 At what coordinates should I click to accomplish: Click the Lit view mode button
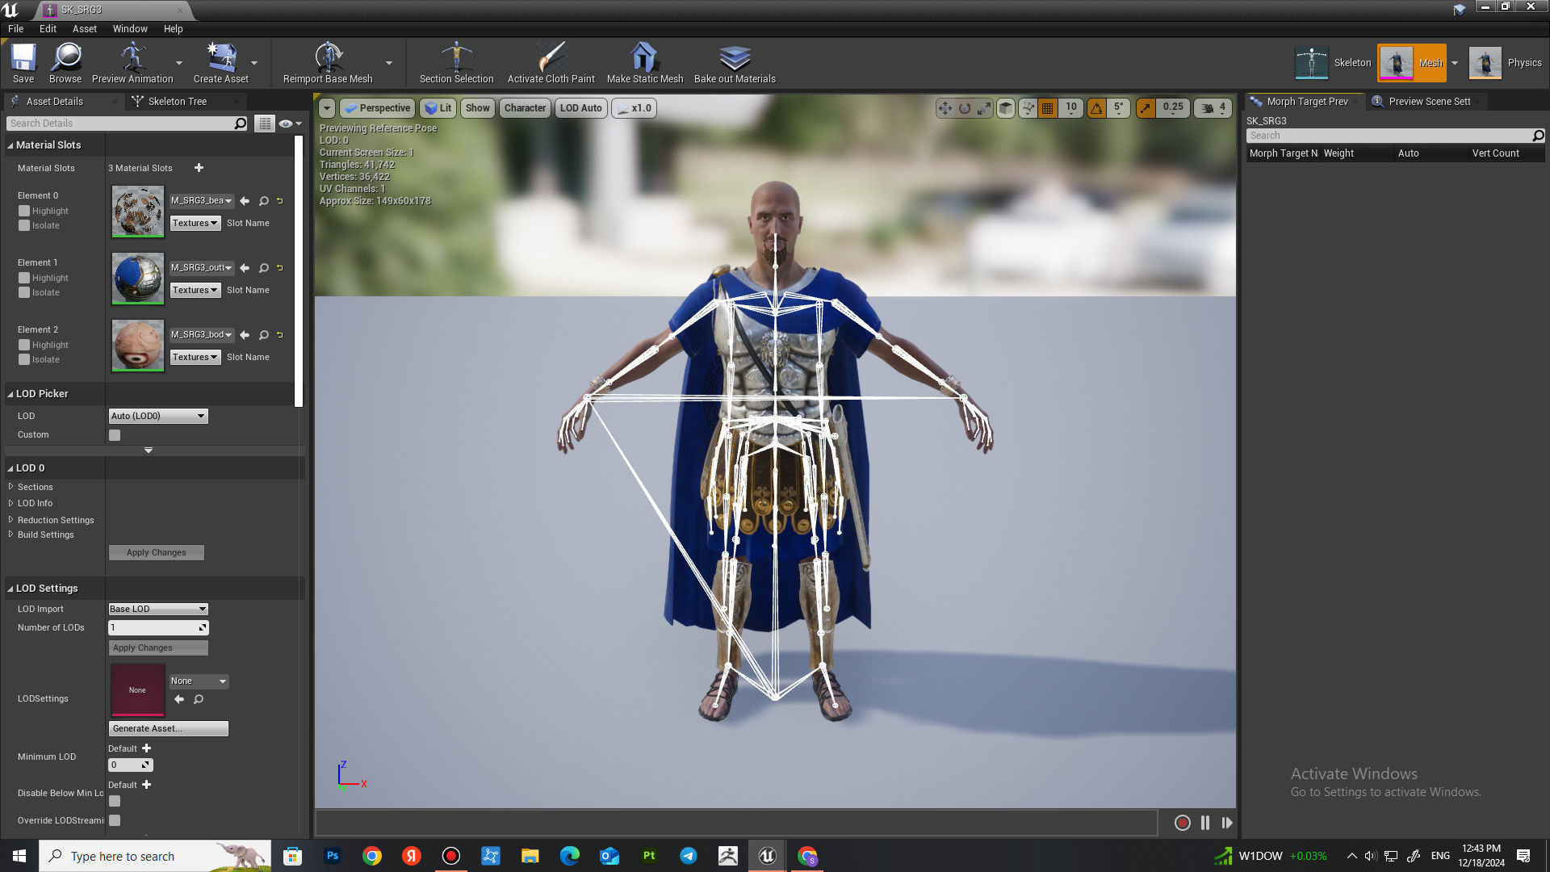tap(438, 107)
